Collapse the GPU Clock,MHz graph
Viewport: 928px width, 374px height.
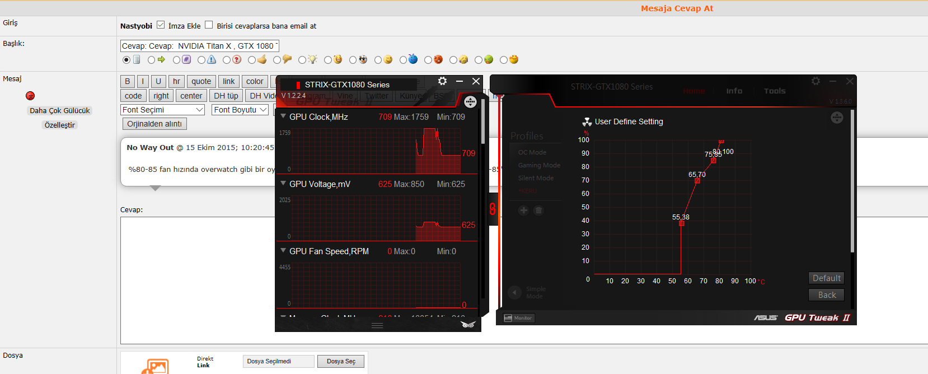pyautogui.click(x=283, y=116)
